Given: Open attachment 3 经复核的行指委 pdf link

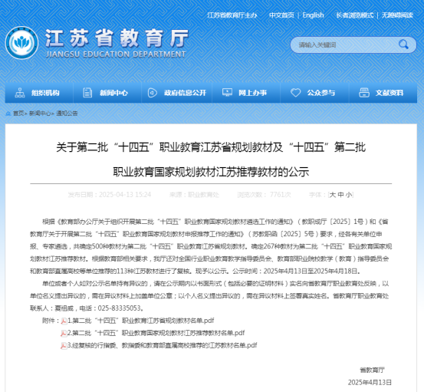Looking at the screenshot, I should click(x=163, y=345).
